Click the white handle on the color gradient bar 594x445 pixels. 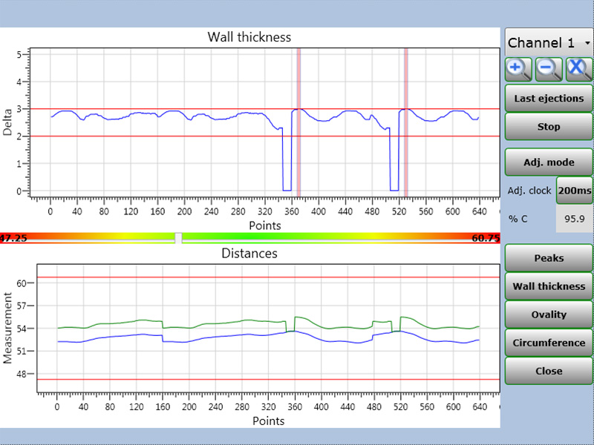(178, 237)
